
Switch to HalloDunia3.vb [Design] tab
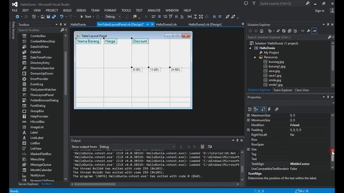tap(205, 25)
